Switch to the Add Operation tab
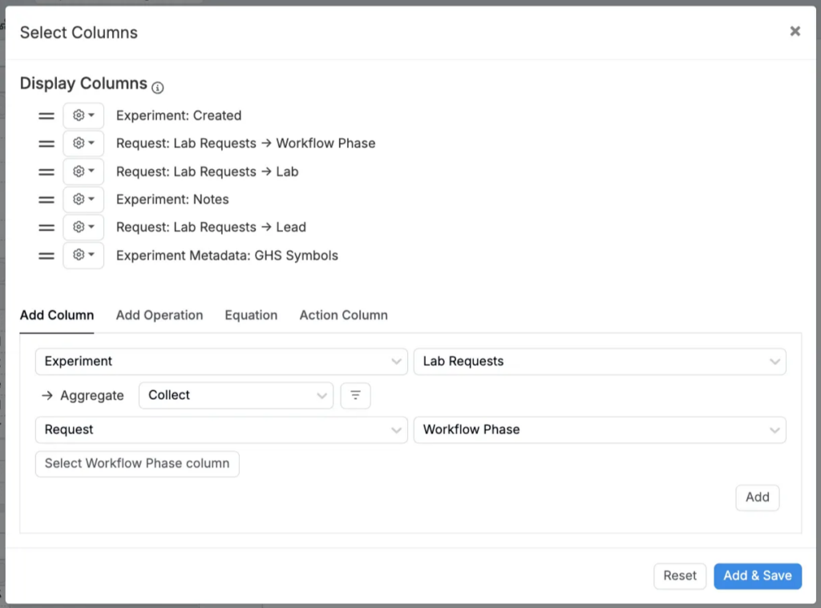Viewport: 821px width, 608px height. click(x=160, y=316)
